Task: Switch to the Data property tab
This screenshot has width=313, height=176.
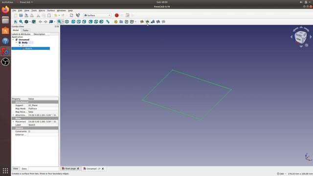Action: coord(24,169)
